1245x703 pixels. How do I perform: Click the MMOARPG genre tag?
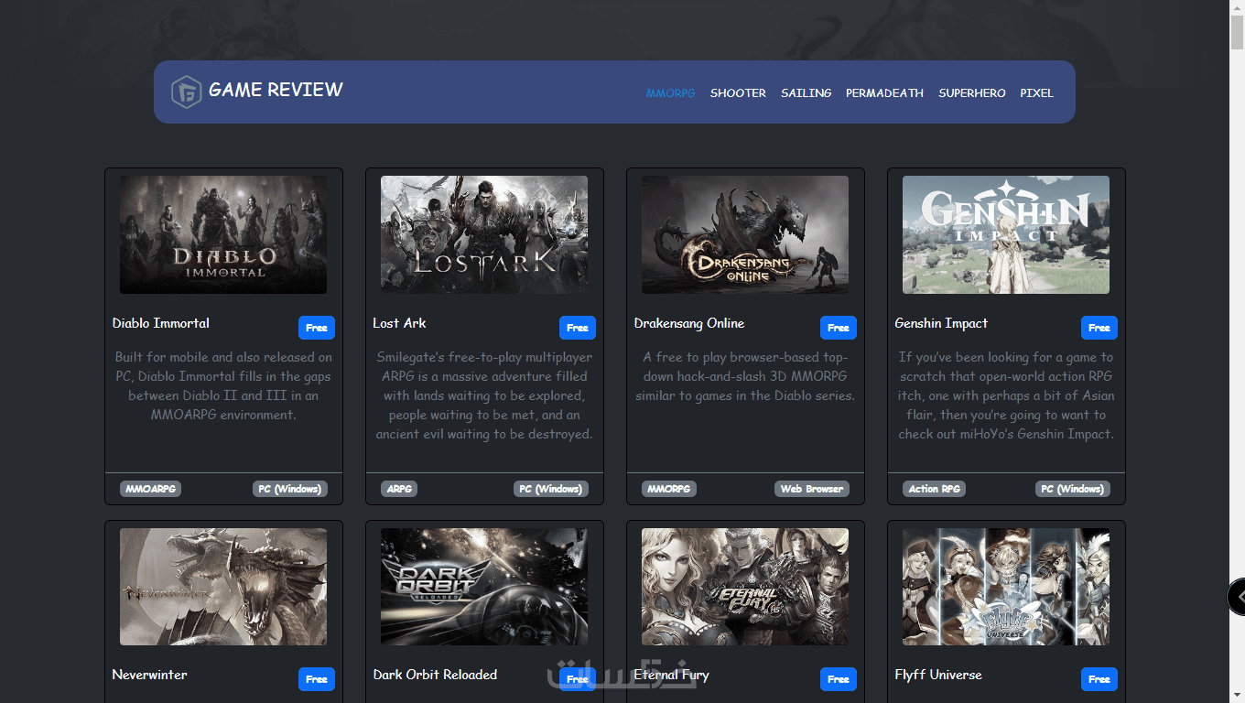[150, 489]
